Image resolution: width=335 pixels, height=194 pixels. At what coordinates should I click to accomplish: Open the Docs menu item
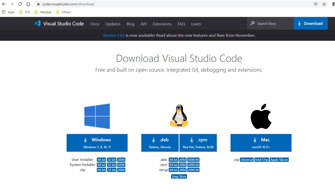(95, 24)
